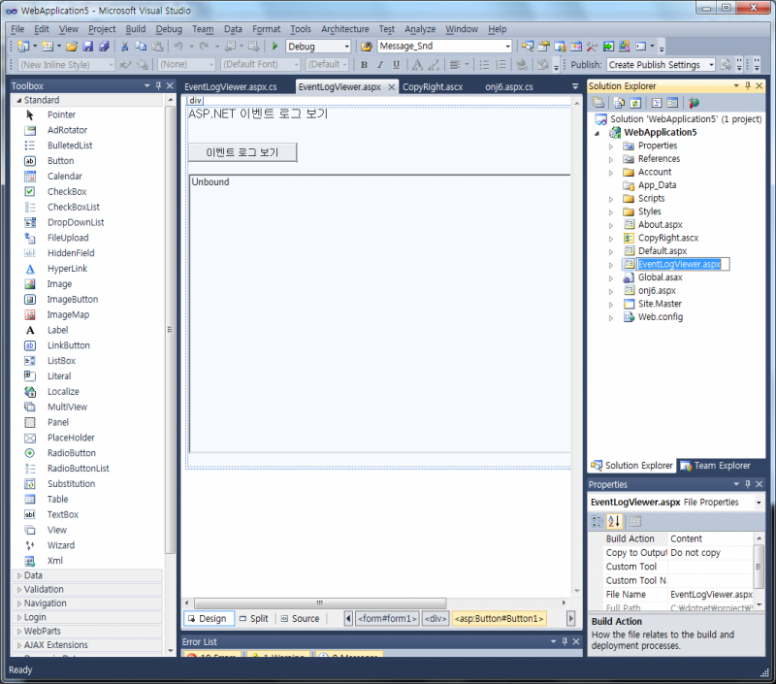Pick the CheckBox control in Toolbox
776x684 pixels.
(x=67, y=191)
